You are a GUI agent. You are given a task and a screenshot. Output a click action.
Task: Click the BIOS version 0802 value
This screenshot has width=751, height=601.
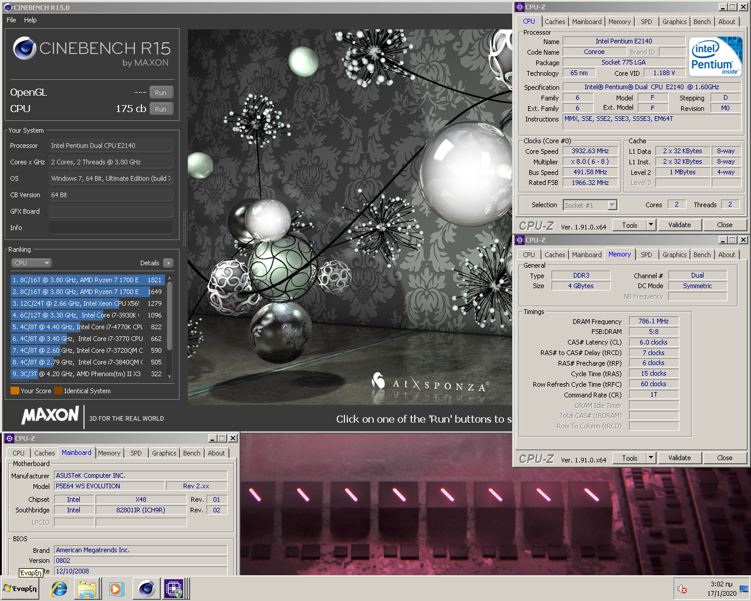tap(141, 561)
